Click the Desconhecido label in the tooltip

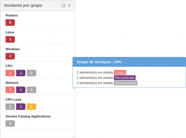point(126,83)
